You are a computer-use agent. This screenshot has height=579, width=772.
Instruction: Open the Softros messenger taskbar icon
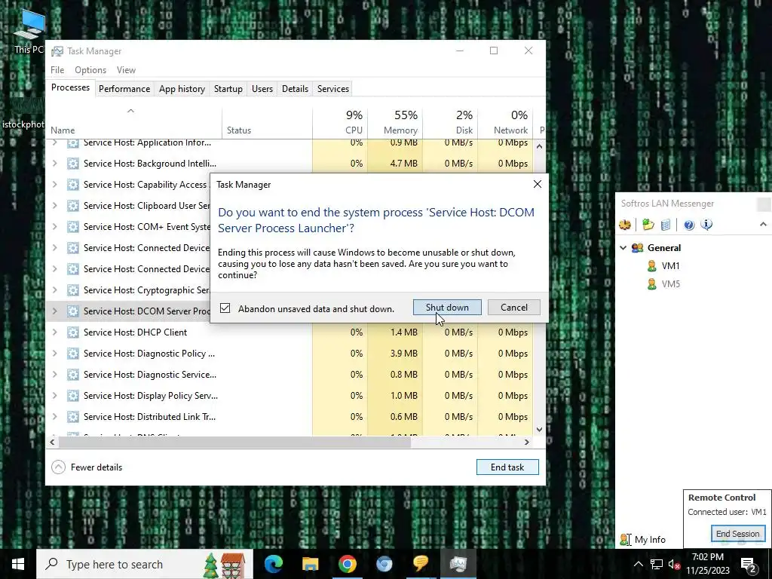[421, 564]
